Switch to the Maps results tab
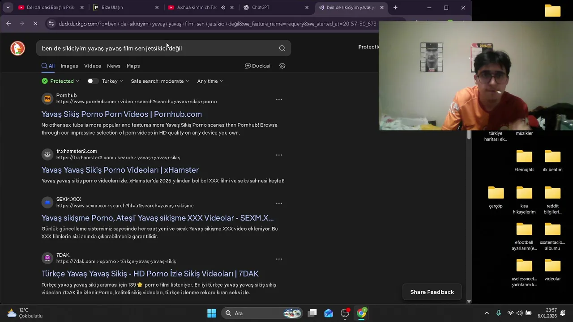 133,66
